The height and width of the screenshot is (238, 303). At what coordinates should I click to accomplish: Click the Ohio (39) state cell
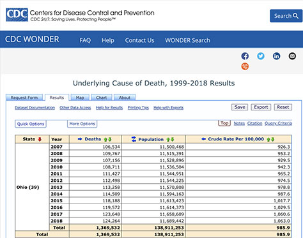coord(32,187)
